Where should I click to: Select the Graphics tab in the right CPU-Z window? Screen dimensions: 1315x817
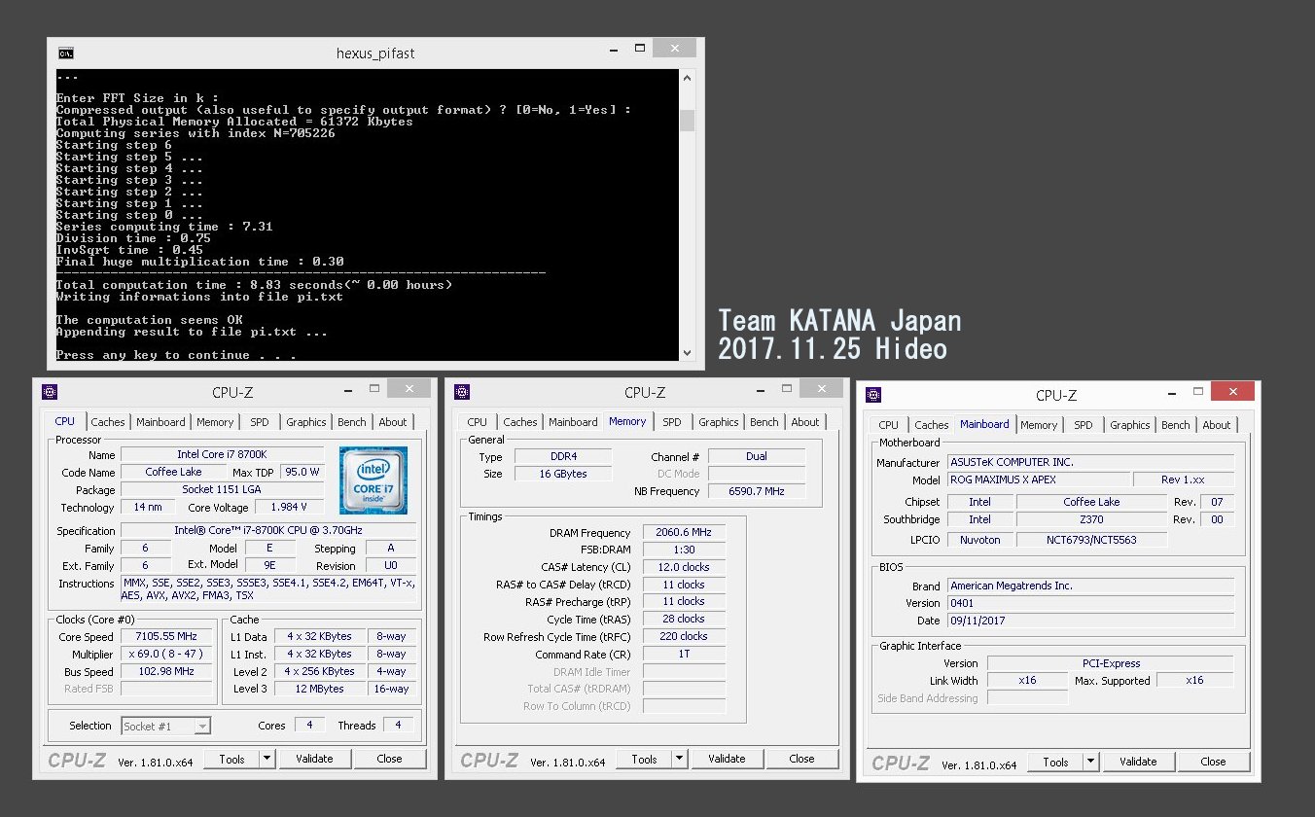tap(1130, 425)
